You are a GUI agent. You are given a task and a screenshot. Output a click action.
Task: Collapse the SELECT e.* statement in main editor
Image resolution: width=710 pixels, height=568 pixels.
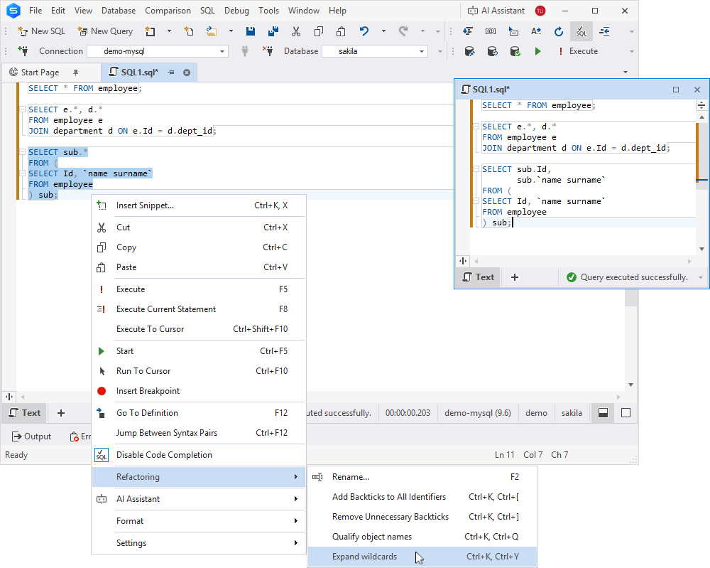pos(22,109)
